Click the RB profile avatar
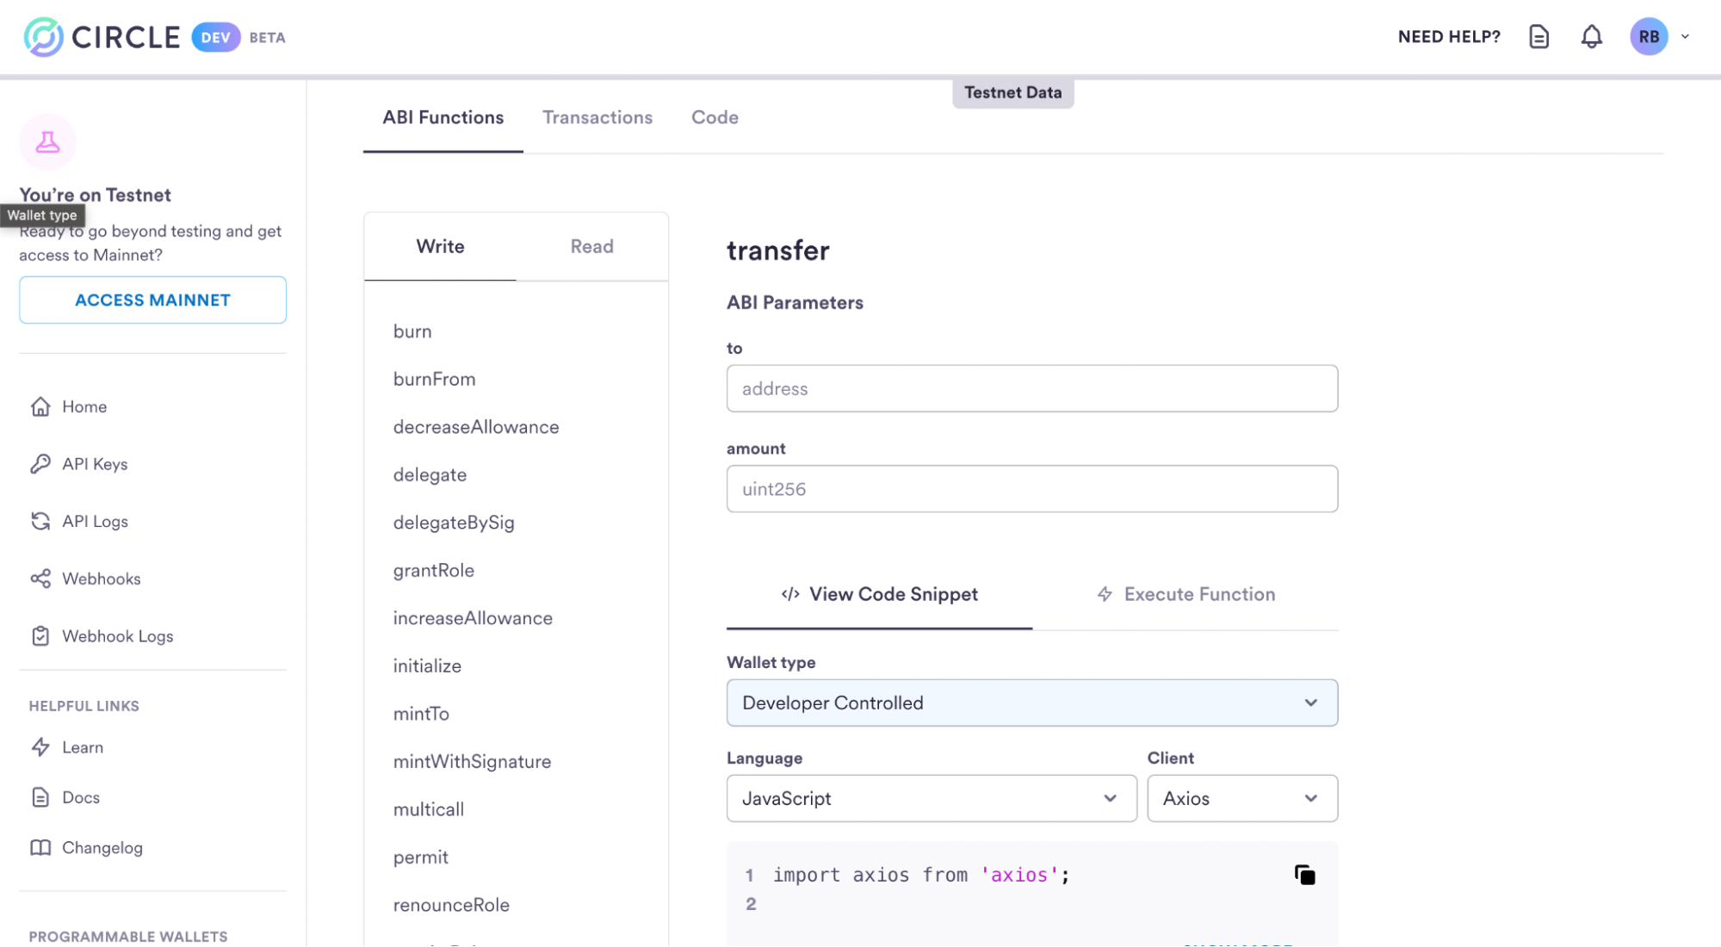Viewport: 1721px width, 947px height. (x=1648, y=37)
